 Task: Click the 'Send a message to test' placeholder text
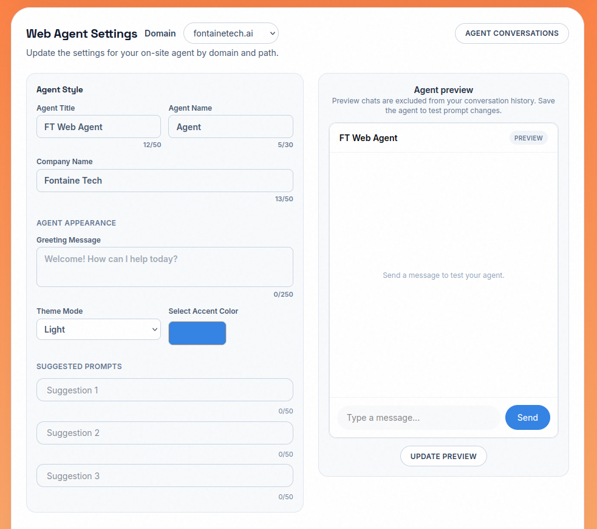[443, 275]
